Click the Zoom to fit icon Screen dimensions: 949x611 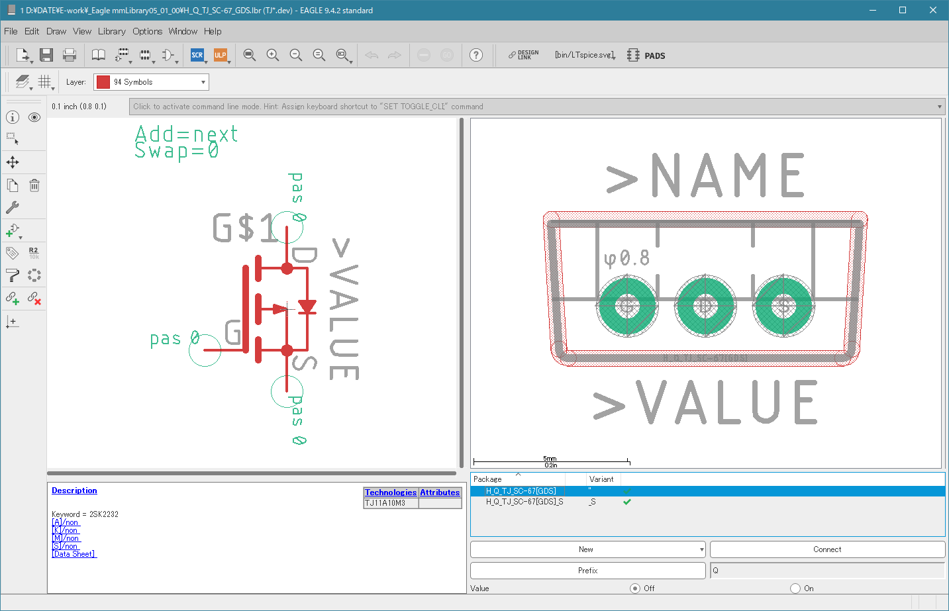point(249,56)
